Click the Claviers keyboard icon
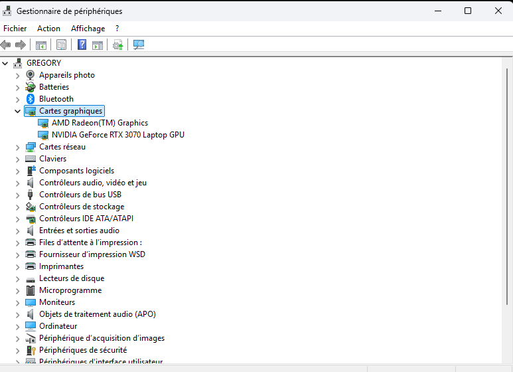Image resolution: width=513 pixels, height=372 pixels. click(x=31, y=159)
